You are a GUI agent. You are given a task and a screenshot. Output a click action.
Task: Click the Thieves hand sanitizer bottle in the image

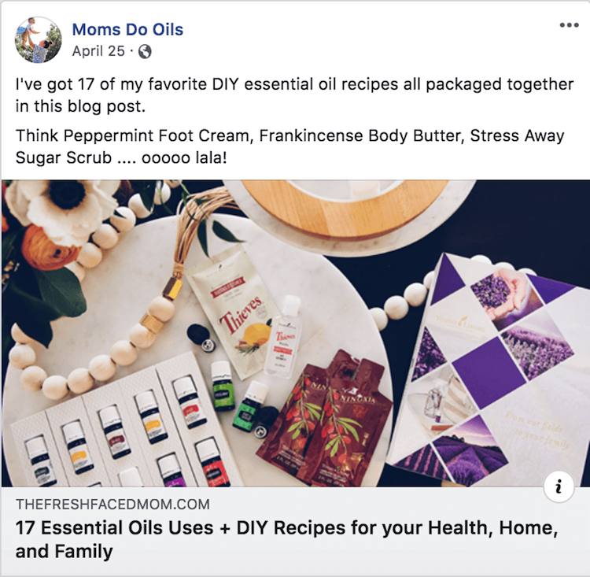click(x=283, y=336)
